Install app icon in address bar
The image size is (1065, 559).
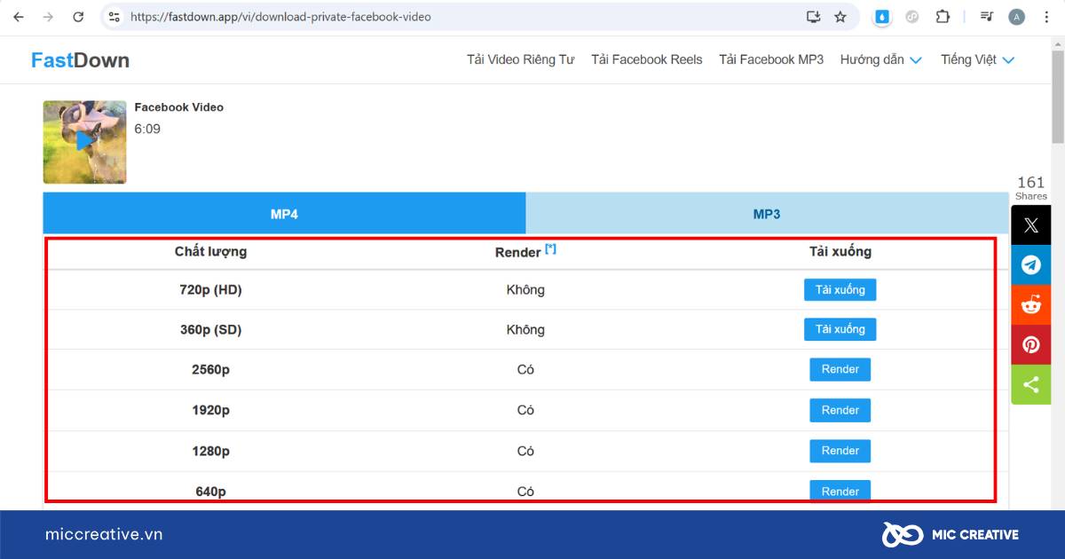pos(813,17)
